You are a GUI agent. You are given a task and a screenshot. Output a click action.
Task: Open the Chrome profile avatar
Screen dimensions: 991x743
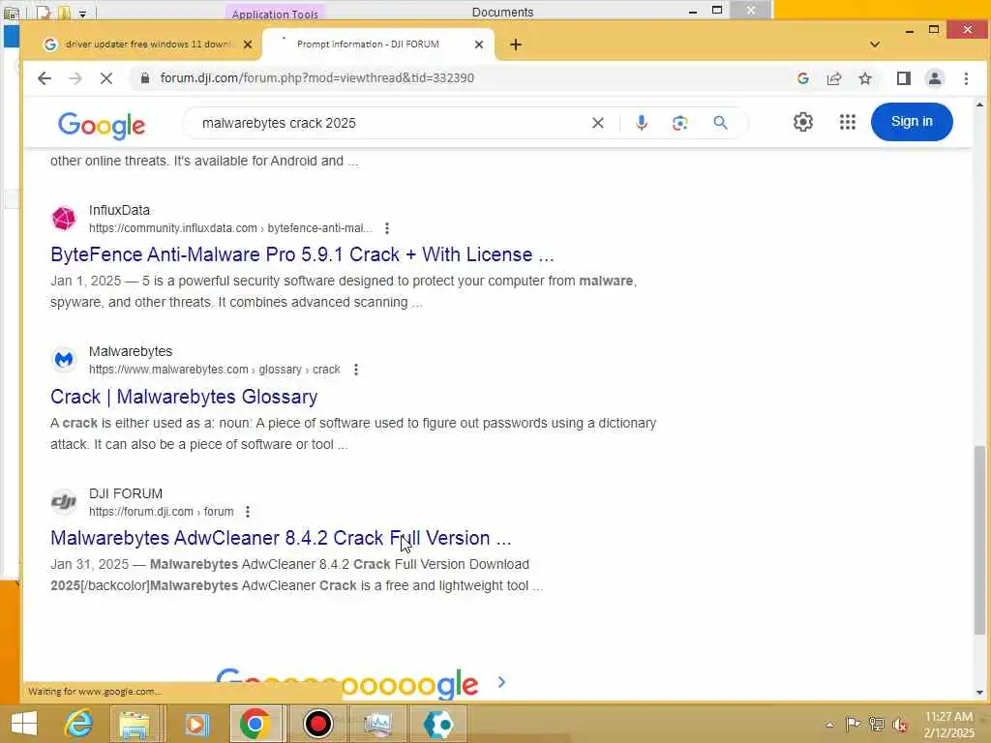point(935,78)
